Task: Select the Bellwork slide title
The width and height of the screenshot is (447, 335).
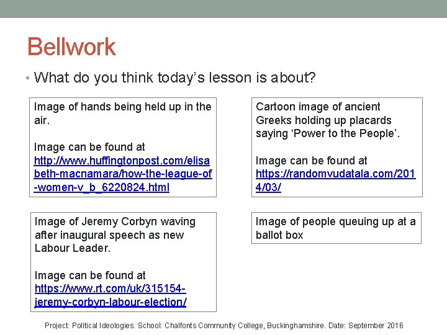Action: tap(71, 47)
